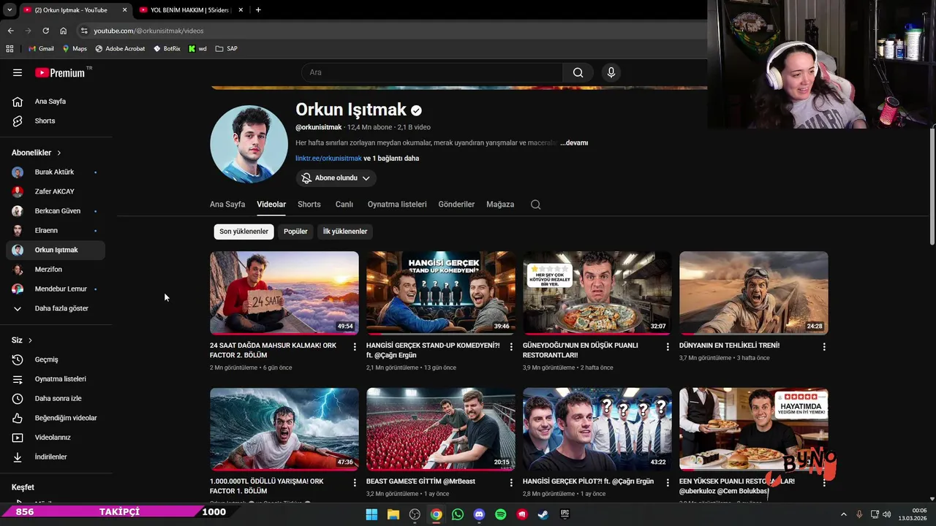Select the İlk yüklenenler filter chip
The image size is (936, 526).
[x=345, y=232]
